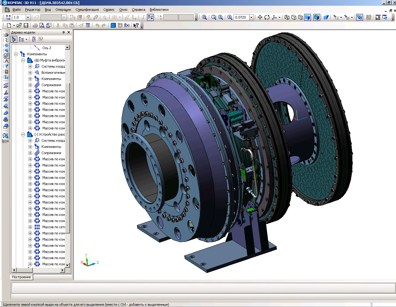Toggle Perspective projection view
The height and width of the screenshot is (307, 396).
326,17
